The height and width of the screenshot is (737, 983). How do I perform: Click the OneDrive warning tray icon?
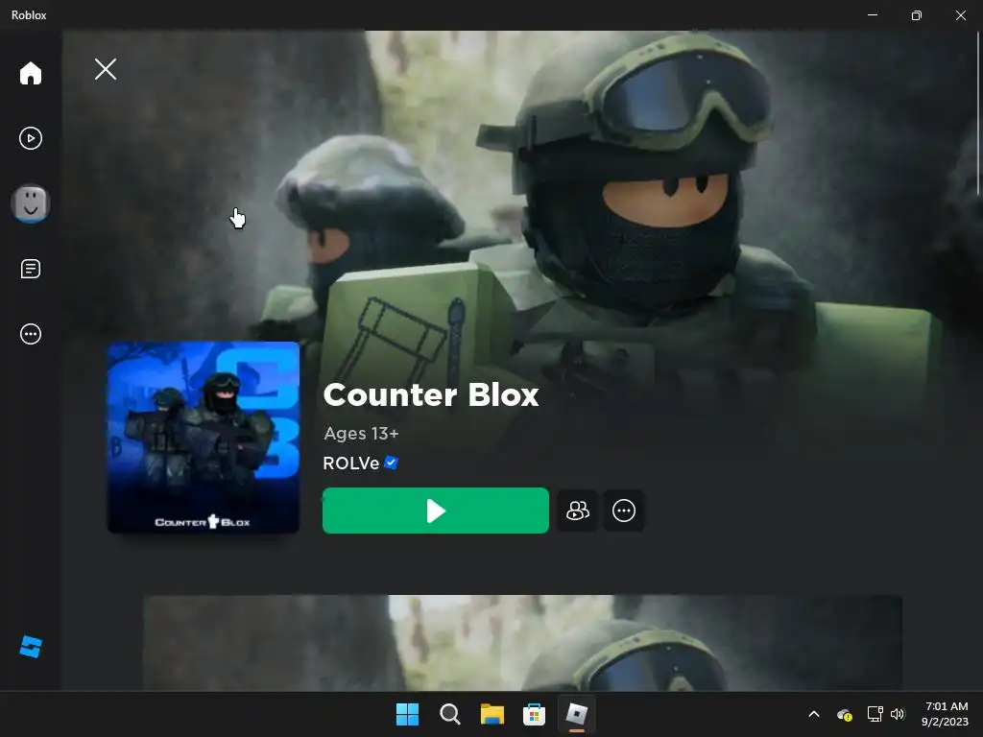point(845,714)
